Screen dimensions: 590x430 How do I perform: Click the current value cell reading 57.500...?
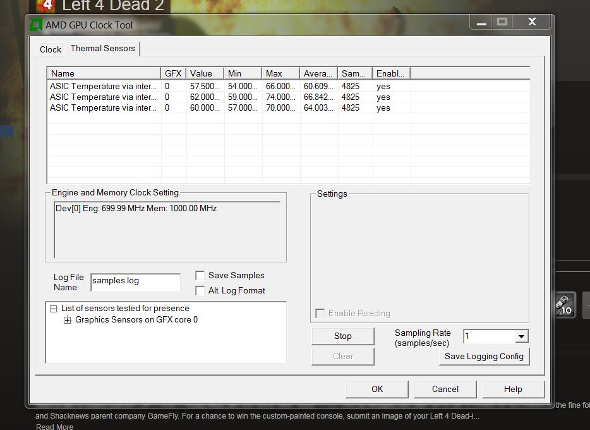click(x=205, y=86)
